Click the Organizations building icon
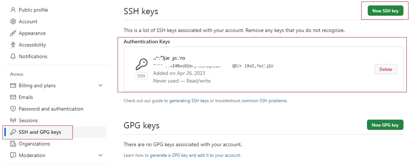418x164 pixels. (13, 144)
